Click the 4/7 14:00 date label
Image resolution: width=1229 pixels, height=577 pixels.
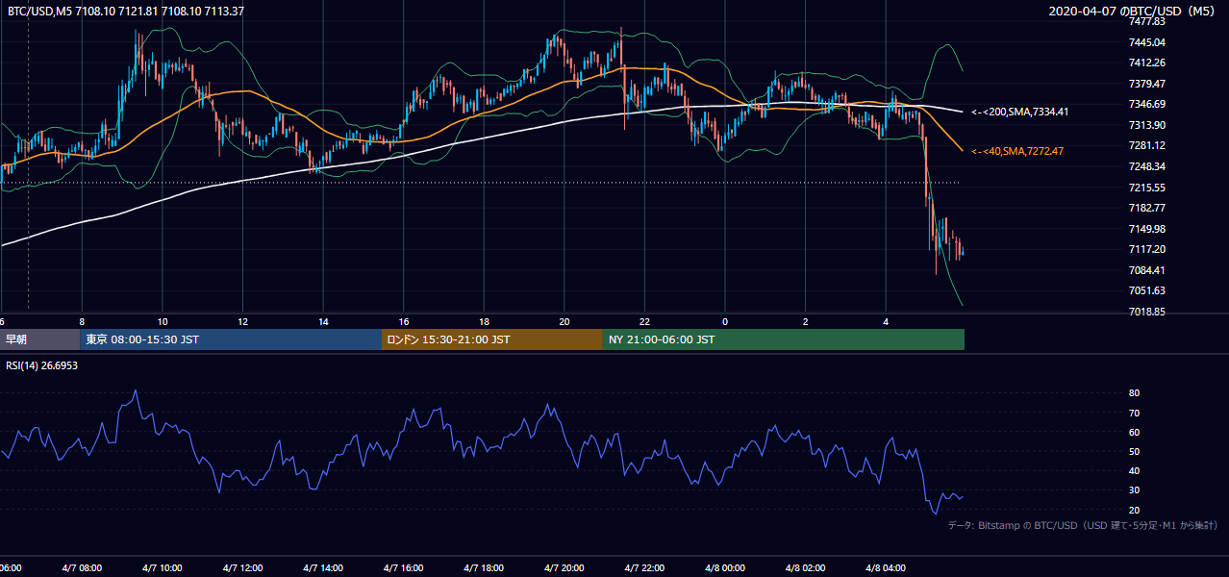click(323, 567)
